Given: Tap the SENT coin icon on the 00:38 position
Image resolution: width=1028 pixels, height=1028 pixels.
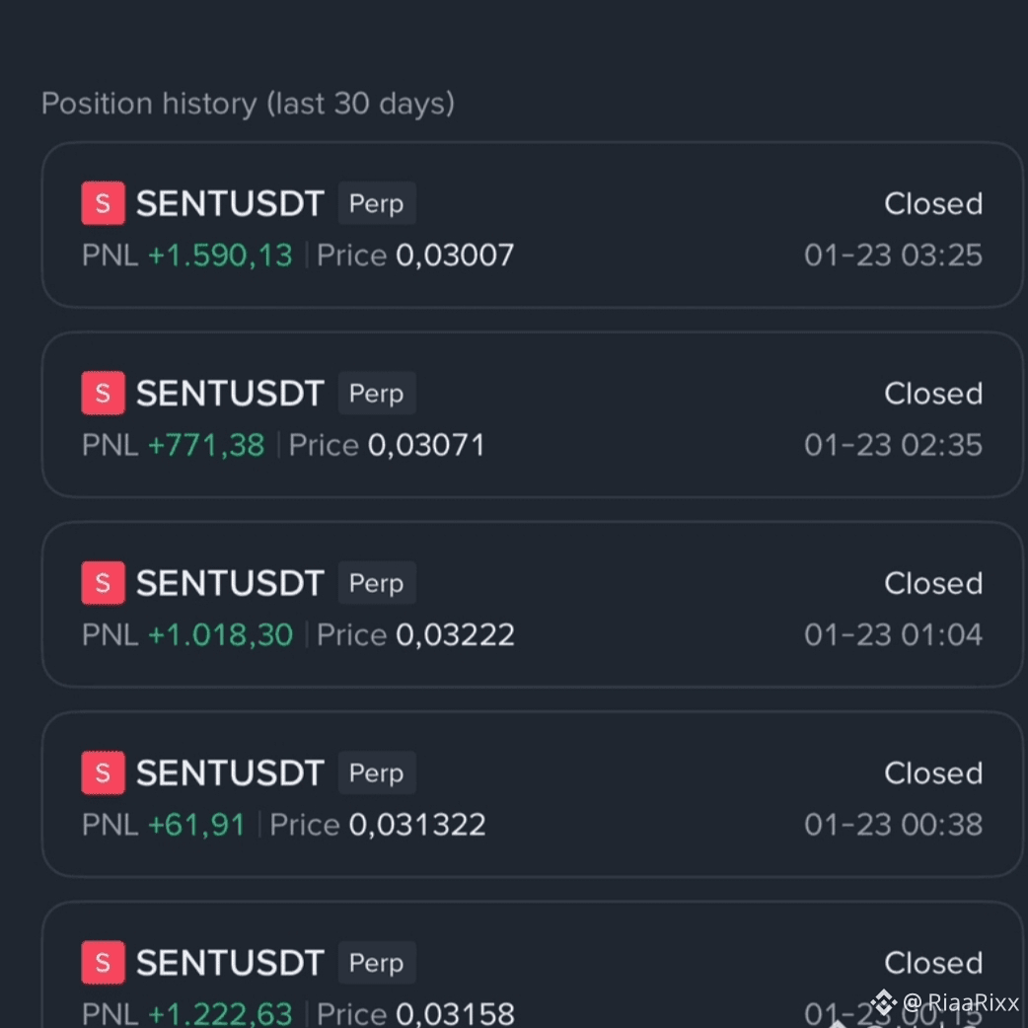Looking at the screenshot, I should click(103, 772).
